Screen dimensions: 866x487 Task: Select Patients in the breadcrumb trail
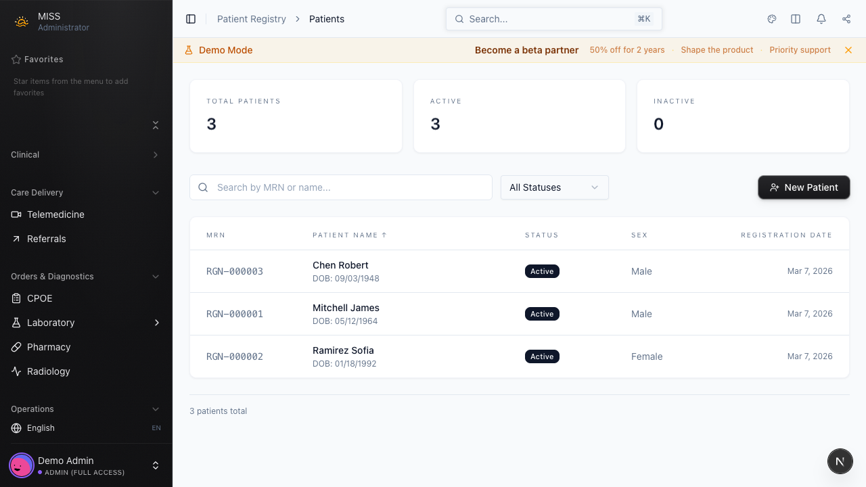327,19
